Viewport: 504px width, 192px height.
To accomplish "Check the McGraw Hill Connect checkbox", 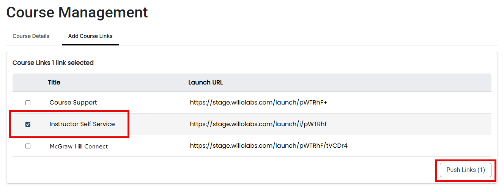I will (28, 146).
